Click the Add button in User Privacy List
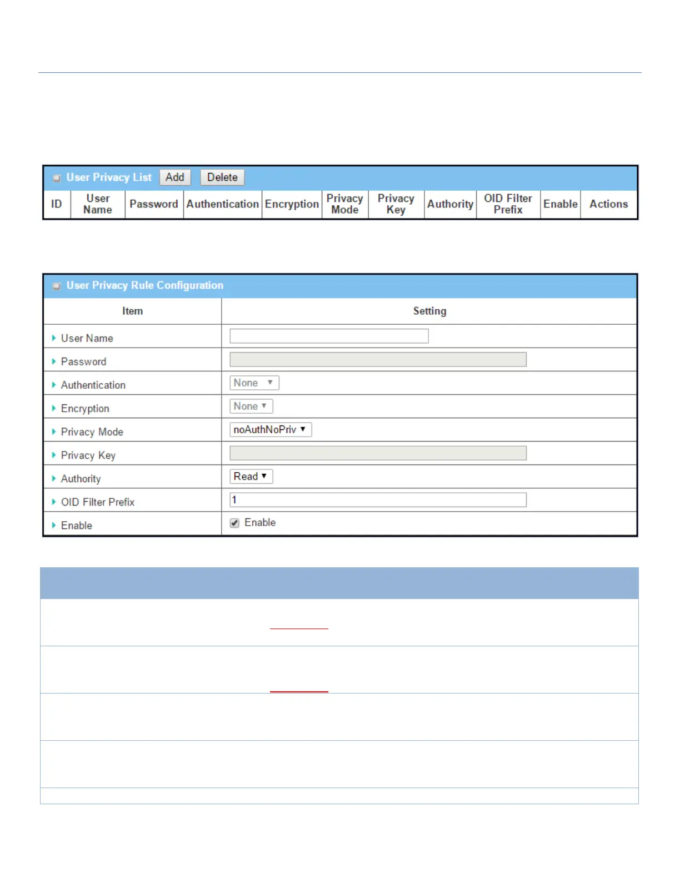 click(x=175, y=177)
